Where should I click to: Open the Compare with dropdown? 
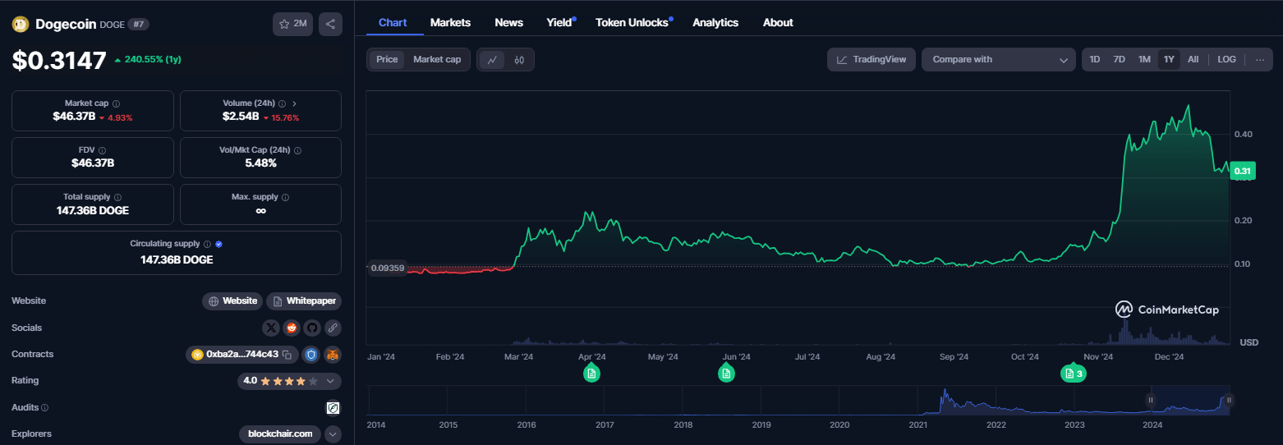click(x=998, y=60)
